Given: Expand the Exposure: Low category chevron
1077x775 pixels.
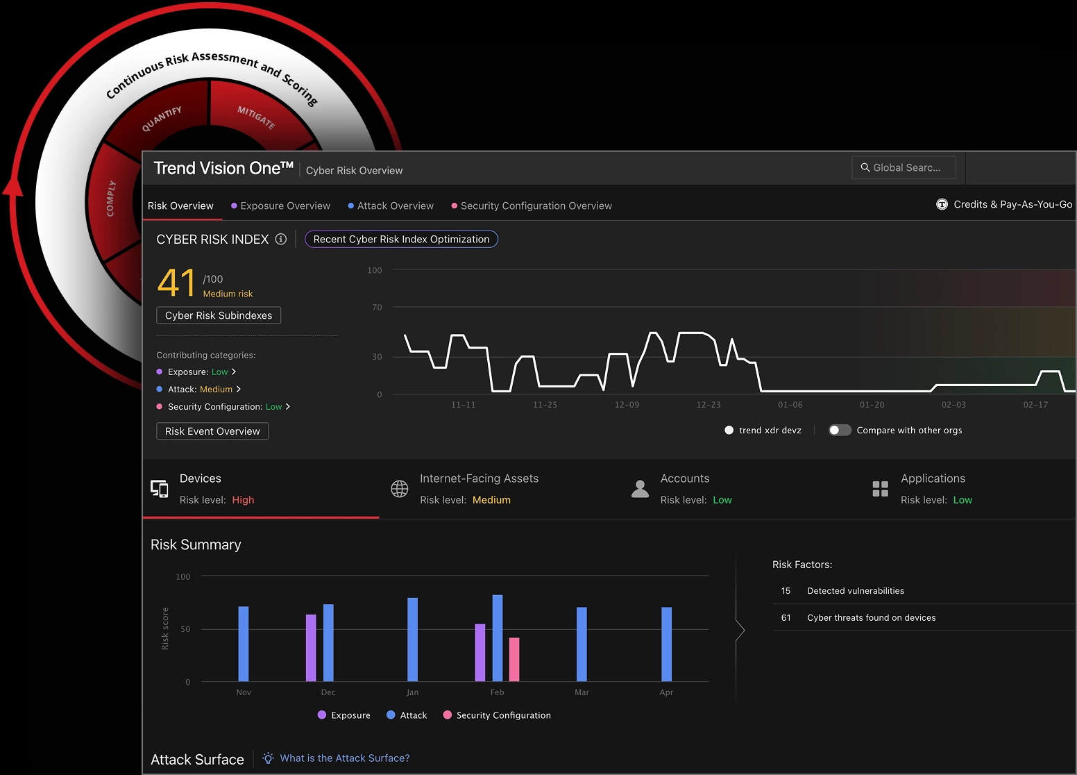Looking at the screenshot, I should pos(234,372).
